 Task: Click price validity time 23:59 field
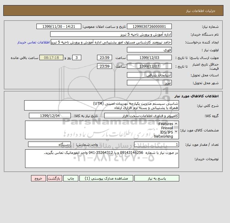click(x=105, y=66)
